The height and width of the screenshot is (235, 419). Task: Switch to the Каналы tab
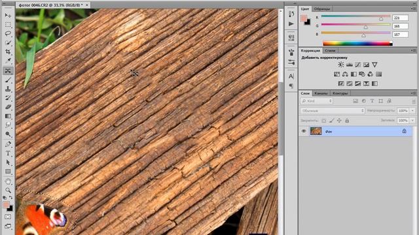coord(321,93)
